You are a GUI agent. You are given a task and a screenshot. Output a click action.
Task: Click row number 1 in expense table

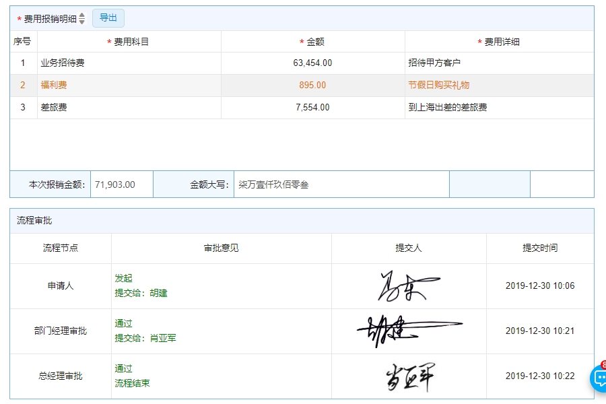(x=23, y=63)
